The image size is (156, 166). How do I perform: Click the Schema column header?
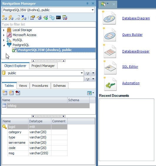coord(78,100)
